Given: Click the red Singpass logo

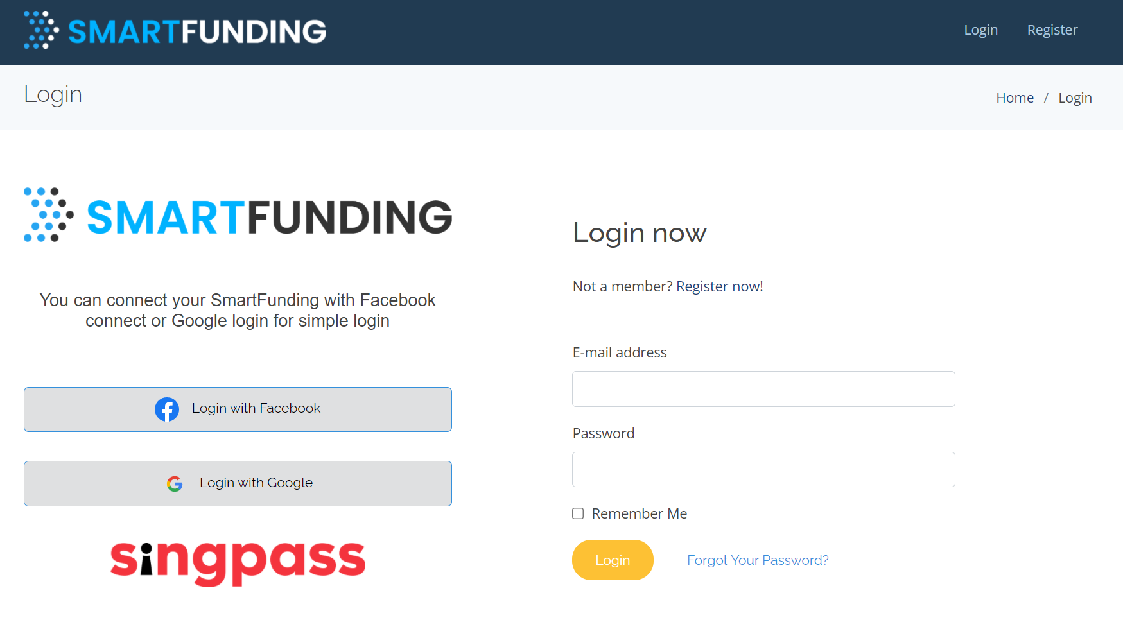Looking at the screenshot, I should pos(238,561).
